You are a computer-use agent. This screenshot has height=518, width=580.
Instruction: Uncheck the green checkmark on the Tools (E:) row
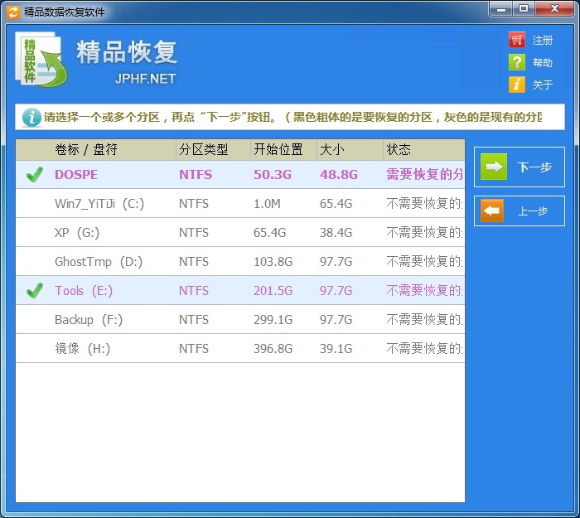35,290
